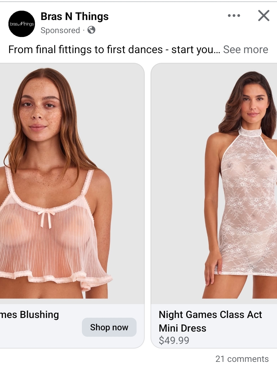
Task: Click the Sponsored label
Action: click(x=60, y=30)
